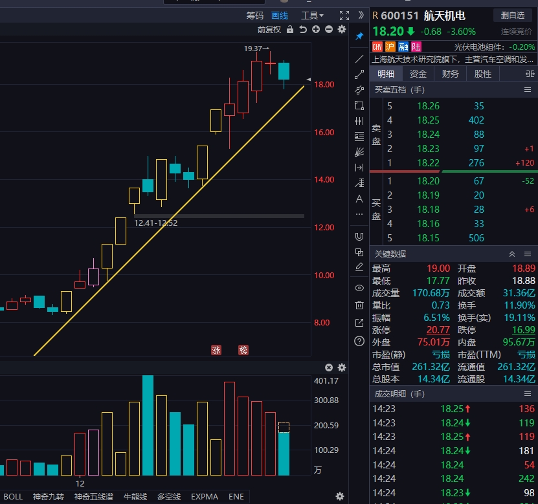
Task: Select the golden-section horizontal lines tool
Action: tap(359, 137)
